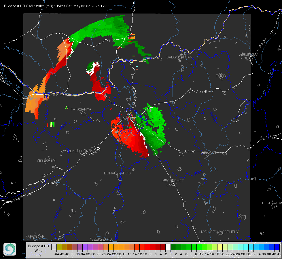The height and width of the screenshot is (259, 282).
Task: Click the SALGÓTARJÁN city label
Action: tap(179, 57)
